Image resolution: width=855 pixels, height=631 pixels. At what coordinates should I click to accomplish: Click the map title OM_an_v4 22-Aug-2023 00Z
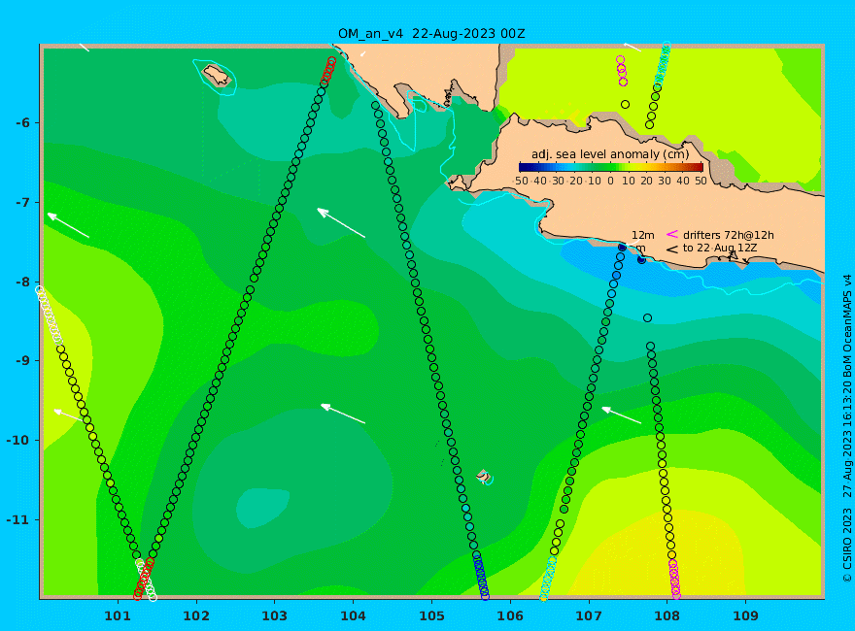(x=431, y=34)
